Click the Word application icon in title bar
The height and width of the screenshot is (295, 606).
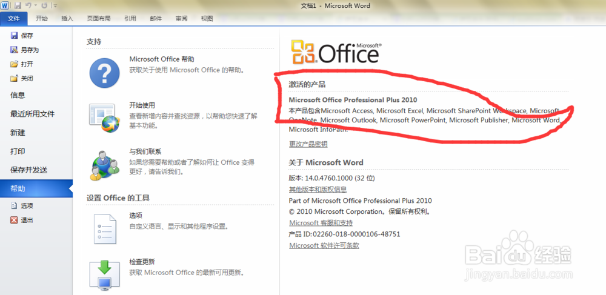point(5,5)
